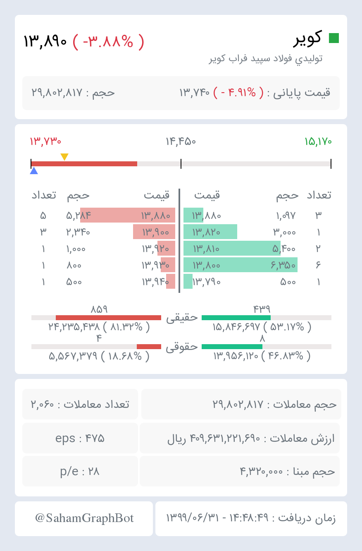Open the @SahamGraphBot handle

pyautogui.click(x=84, y=518)
